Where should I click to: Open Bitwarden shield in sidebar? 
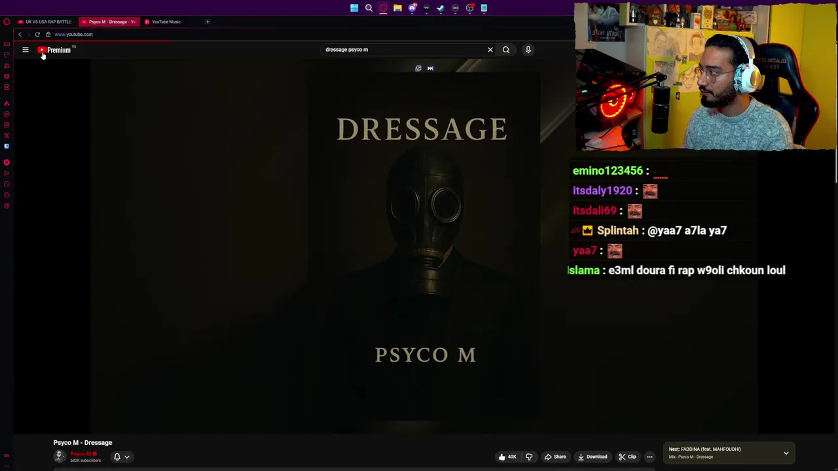click(x=7, y=146)
